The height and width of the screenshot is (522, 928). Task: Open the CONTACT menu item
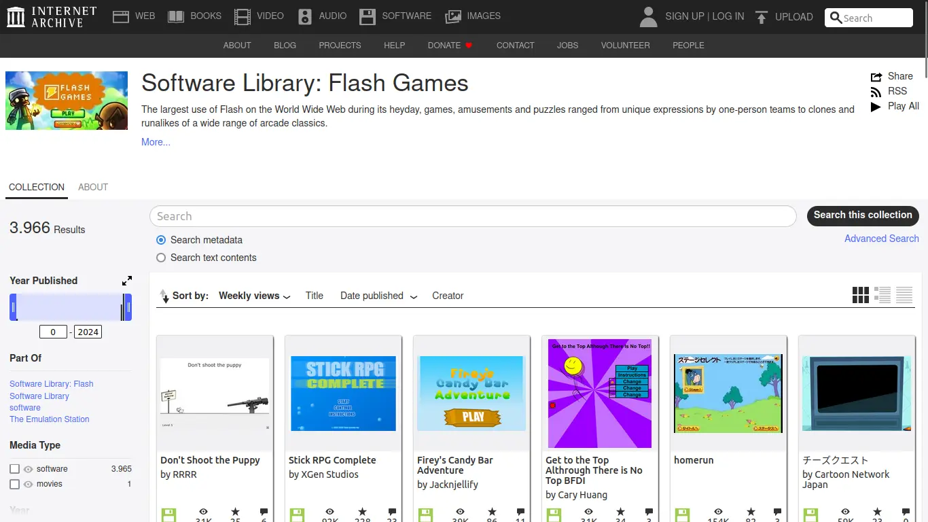pyautogui.click(x=515, y=46)
